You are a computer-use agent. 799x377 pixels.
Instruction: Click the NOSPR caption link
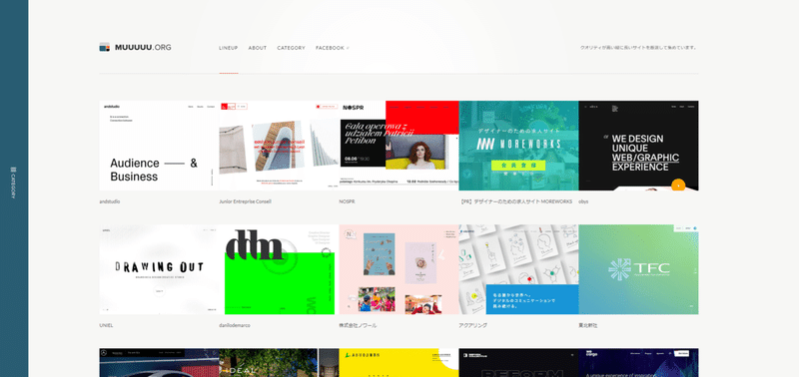click(x=347, y=201)
